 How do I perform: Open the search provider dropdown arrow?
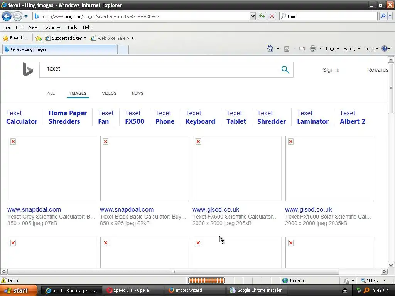pyautogui.click(x=390, y=16)
